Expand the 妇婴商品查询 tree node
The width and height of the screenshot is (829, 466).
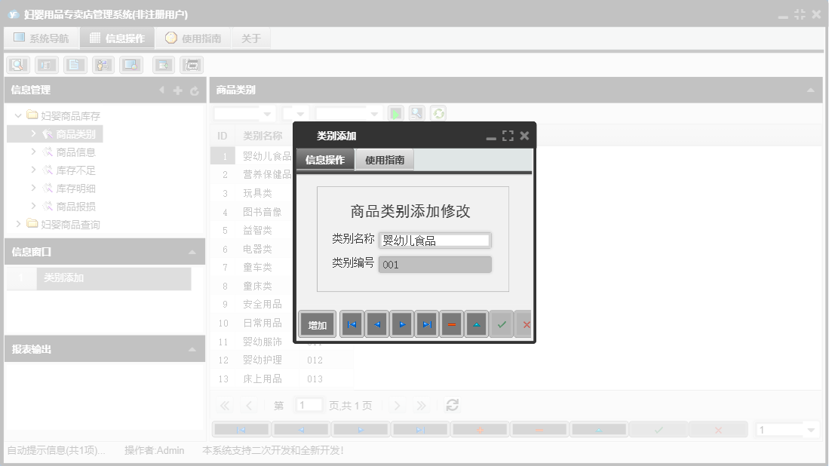[x=19, y=224]
